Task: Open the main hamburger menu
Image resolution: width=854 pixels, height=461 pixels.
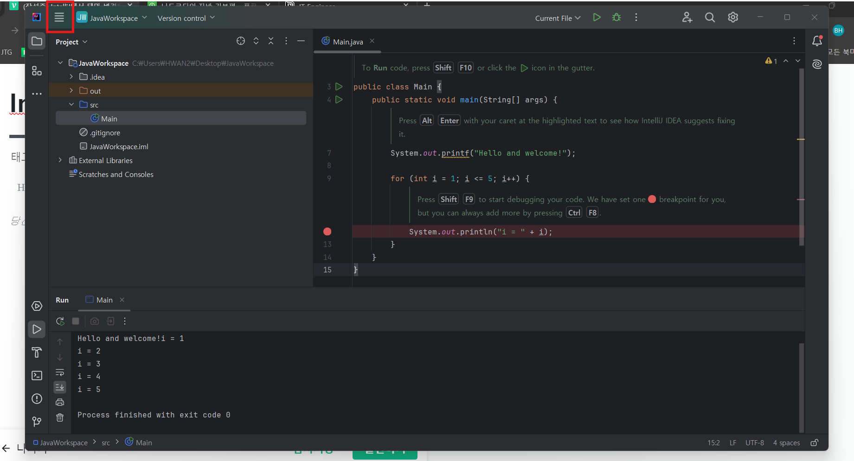Action: tap(59, 18)
